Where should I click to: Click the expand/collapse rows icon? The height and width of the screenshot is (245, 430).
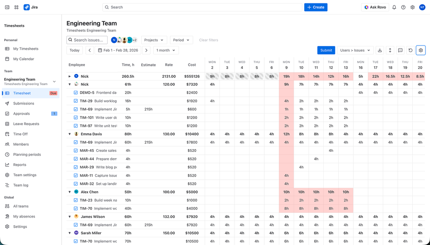point(390,50)
